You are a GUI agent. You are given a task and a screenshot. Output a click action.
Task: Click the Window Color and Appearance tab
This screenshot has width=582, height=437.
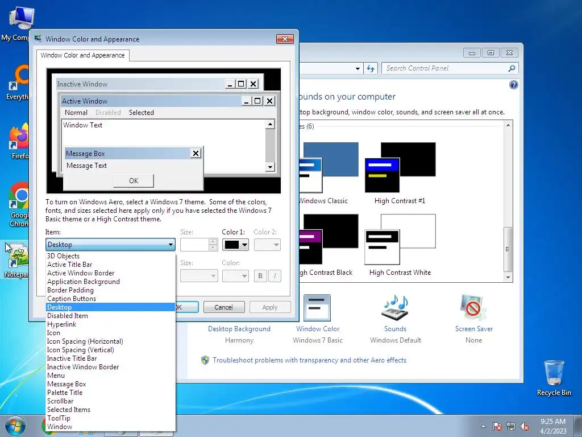click(x=83, y=55)
